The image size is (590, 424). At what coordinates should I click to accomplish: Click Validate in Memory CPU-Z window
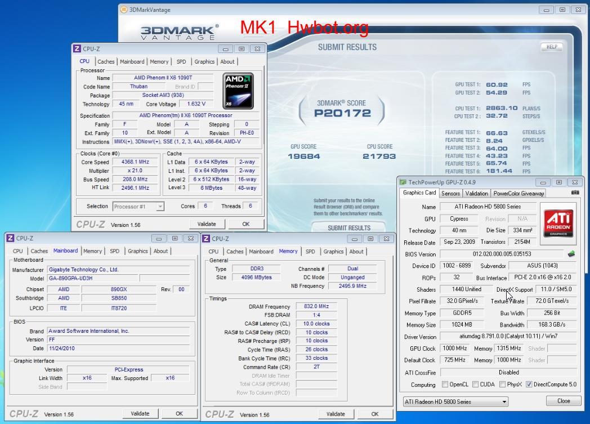(336, 414)
